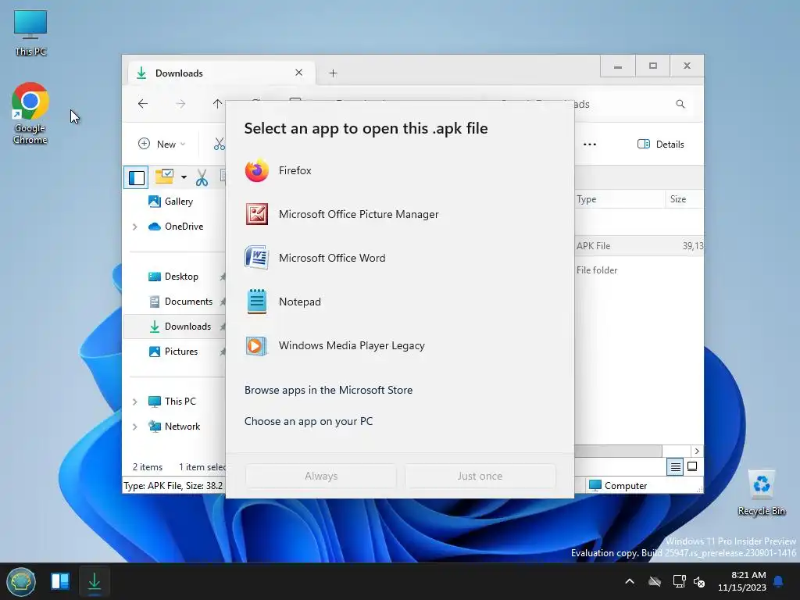The height and width of the screenshot is (600, 800).
Task: Open the New dropdown menu
Action: tap(162, 145)
